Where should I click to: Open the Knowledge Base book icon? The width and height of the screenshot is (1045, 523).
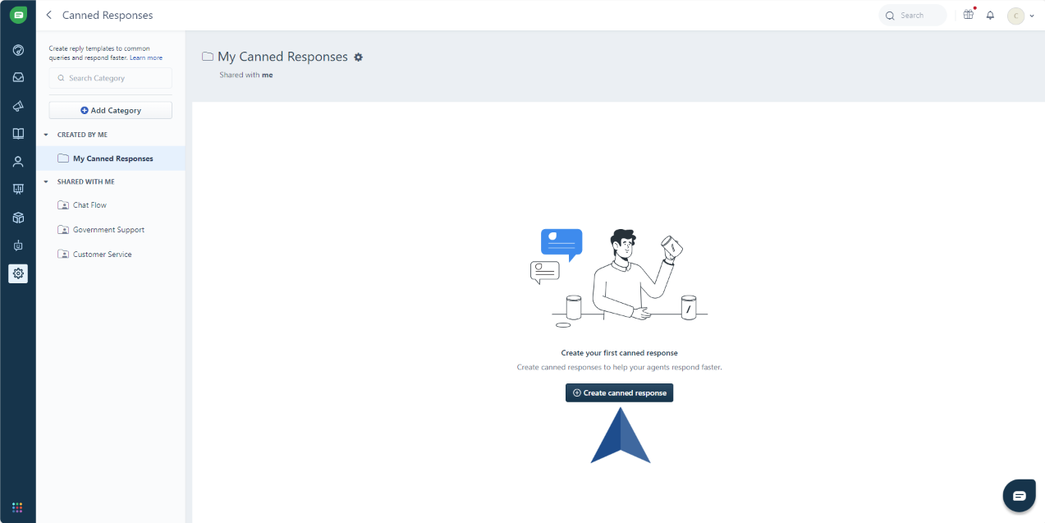coord(18,133)
